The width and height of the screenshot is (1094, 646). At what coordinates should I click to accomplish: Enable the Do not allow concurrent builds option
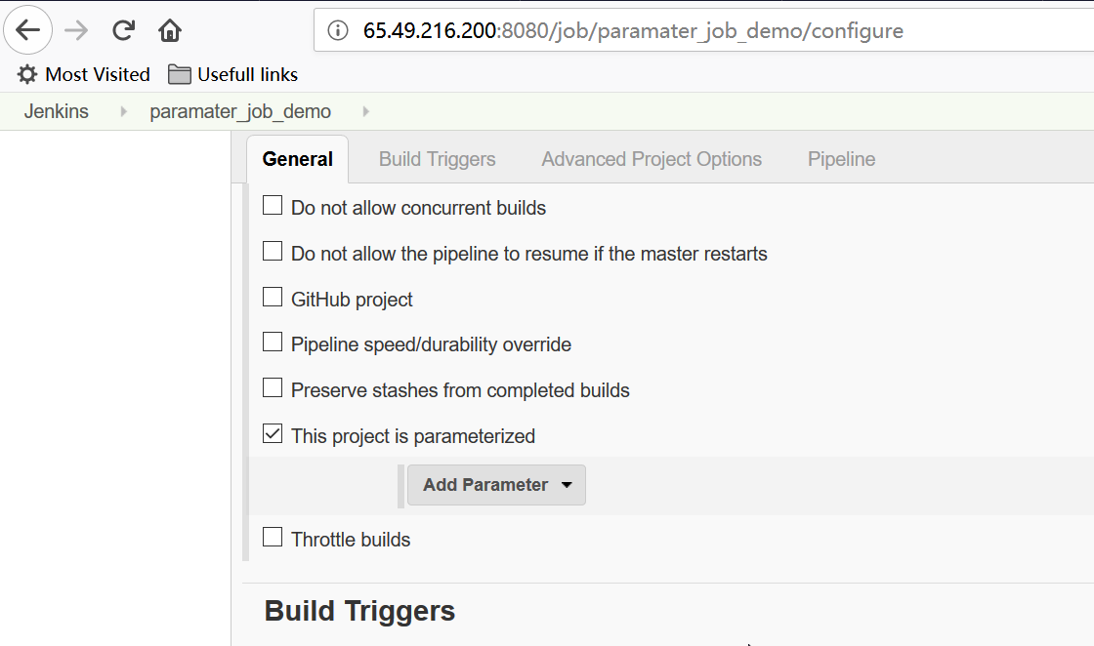pyautogui.click(x=272, y=205)
